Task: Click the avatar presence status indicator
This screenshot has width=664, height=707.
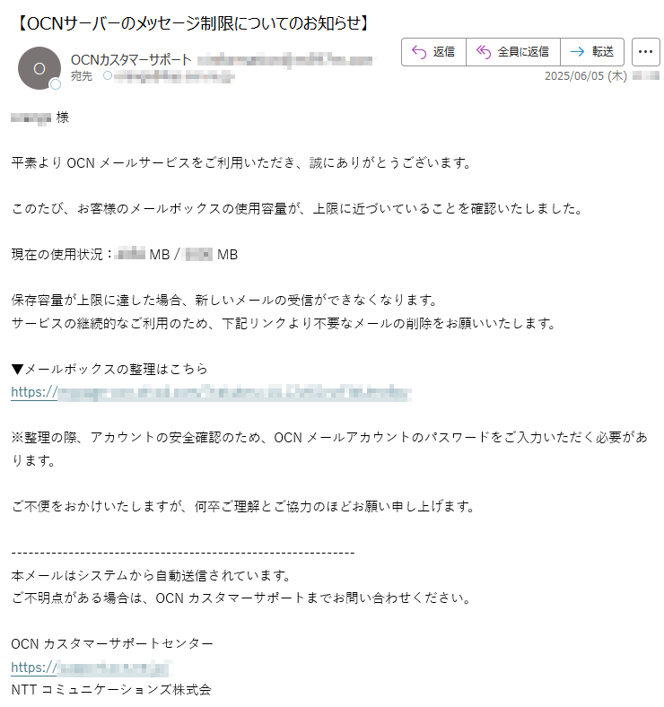Action: click(x=56, y=84)
